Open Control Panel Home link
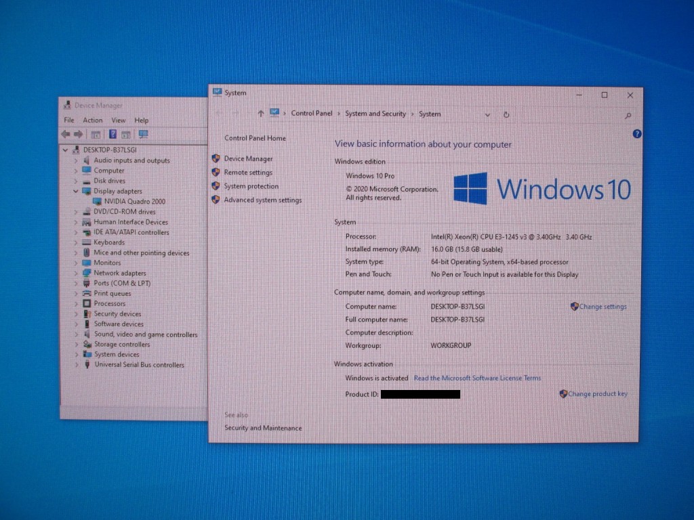Screen dimensions: 694x520 click(255, 138)
